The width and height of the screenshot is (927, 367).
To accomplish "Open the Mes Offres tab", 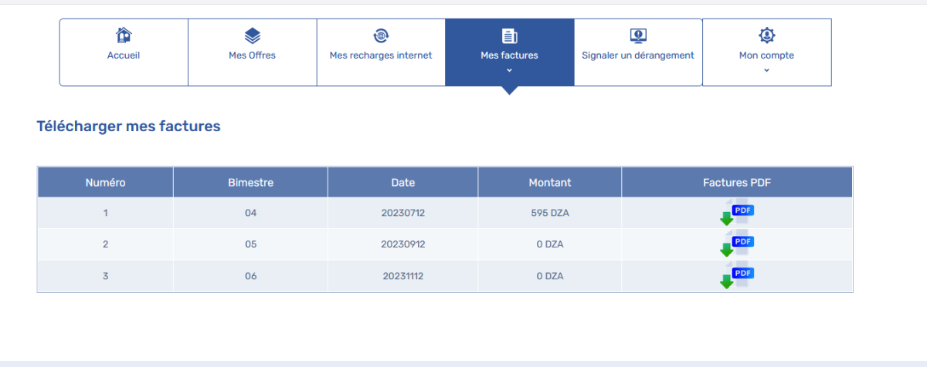I will click(253, 56).
